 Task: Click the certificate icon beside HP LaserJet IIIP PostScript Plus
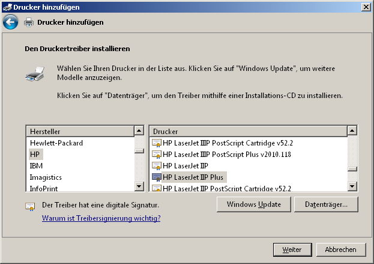click(157, 155)
